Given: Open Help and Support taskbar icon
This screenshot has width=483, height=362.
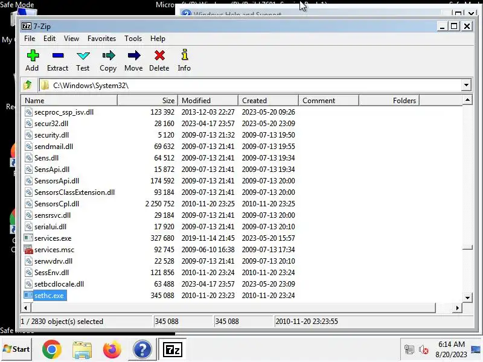Looking at the screenshot, I should [x=142, y=349].
